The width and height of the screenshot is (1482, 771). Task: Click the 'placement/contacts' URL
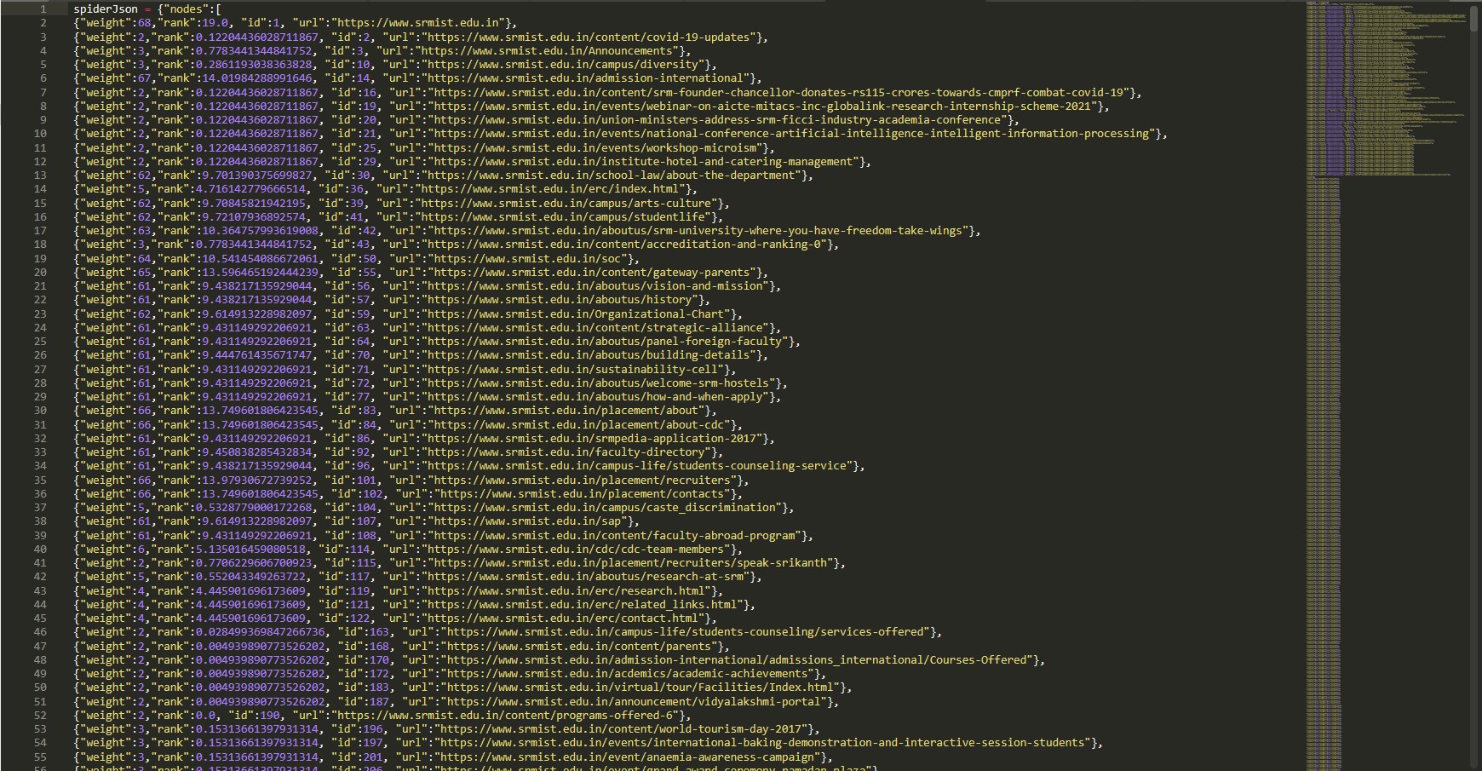pos(583,494)
